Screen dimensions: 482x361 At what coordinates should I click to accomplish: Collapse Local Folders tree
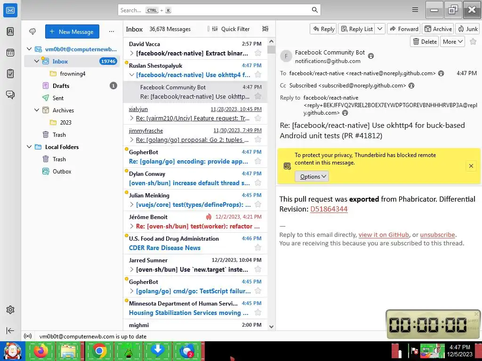[x=29, y=147]
